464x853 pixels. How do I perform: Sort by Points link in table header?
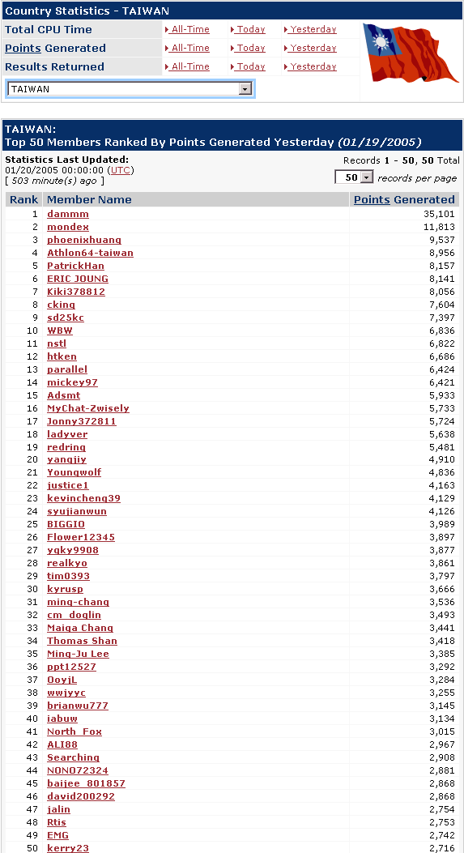(372, 199)
